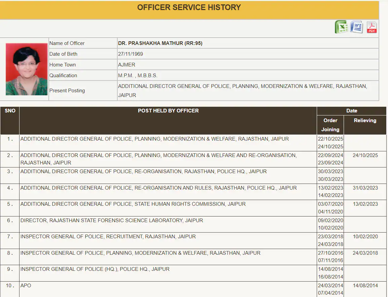
Task: Click the Qualification label
Action: point(63,76)
